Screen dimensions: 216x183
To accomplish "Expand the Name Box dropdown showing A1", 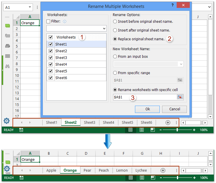I will click(x=30, y=7).
